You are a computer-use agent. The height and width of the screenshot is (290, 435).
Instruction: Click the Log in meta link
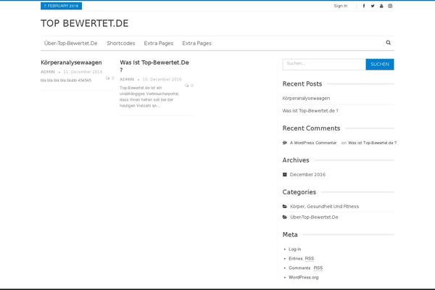point(294,249)
